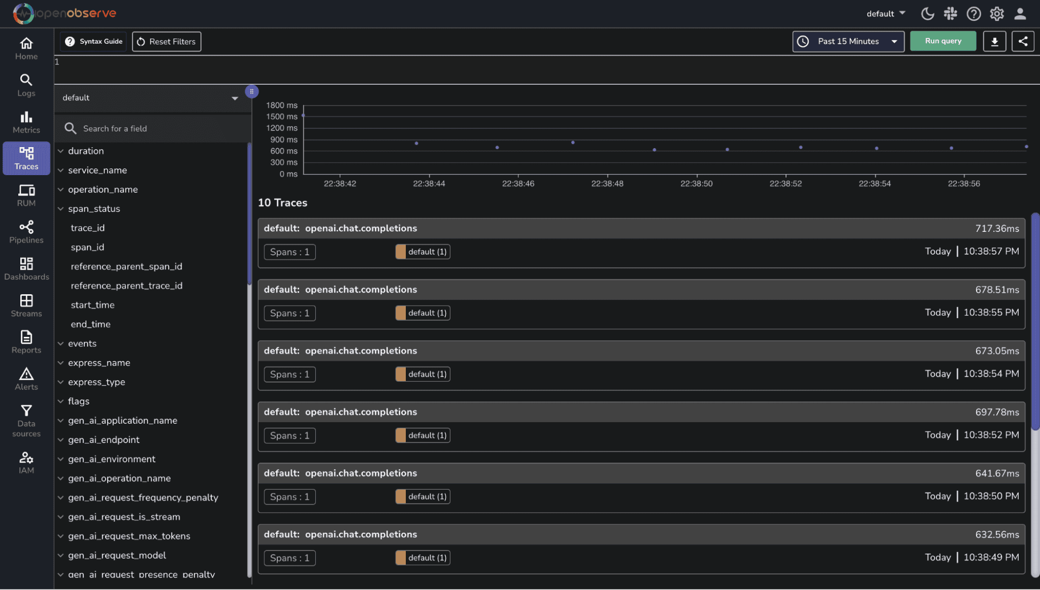Expand the duration field
This screenshot has width=1040, height=590.
(61, 151)
